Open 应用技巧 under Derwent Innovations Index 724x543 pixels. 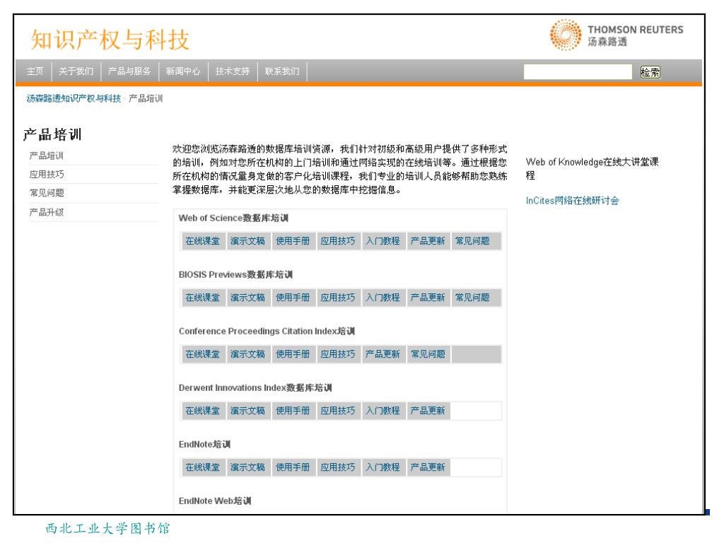338,411
